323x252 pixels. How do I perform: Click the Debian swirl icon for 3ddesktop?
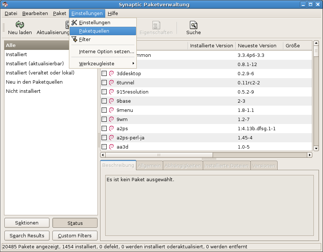(111, 73)
